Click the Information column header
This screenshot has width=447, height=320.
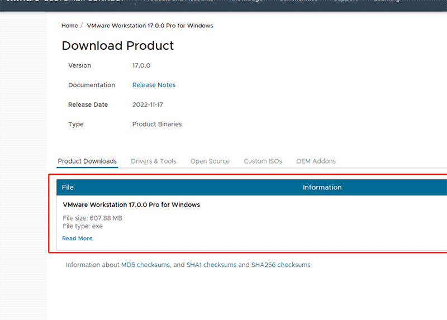point(322,187)
